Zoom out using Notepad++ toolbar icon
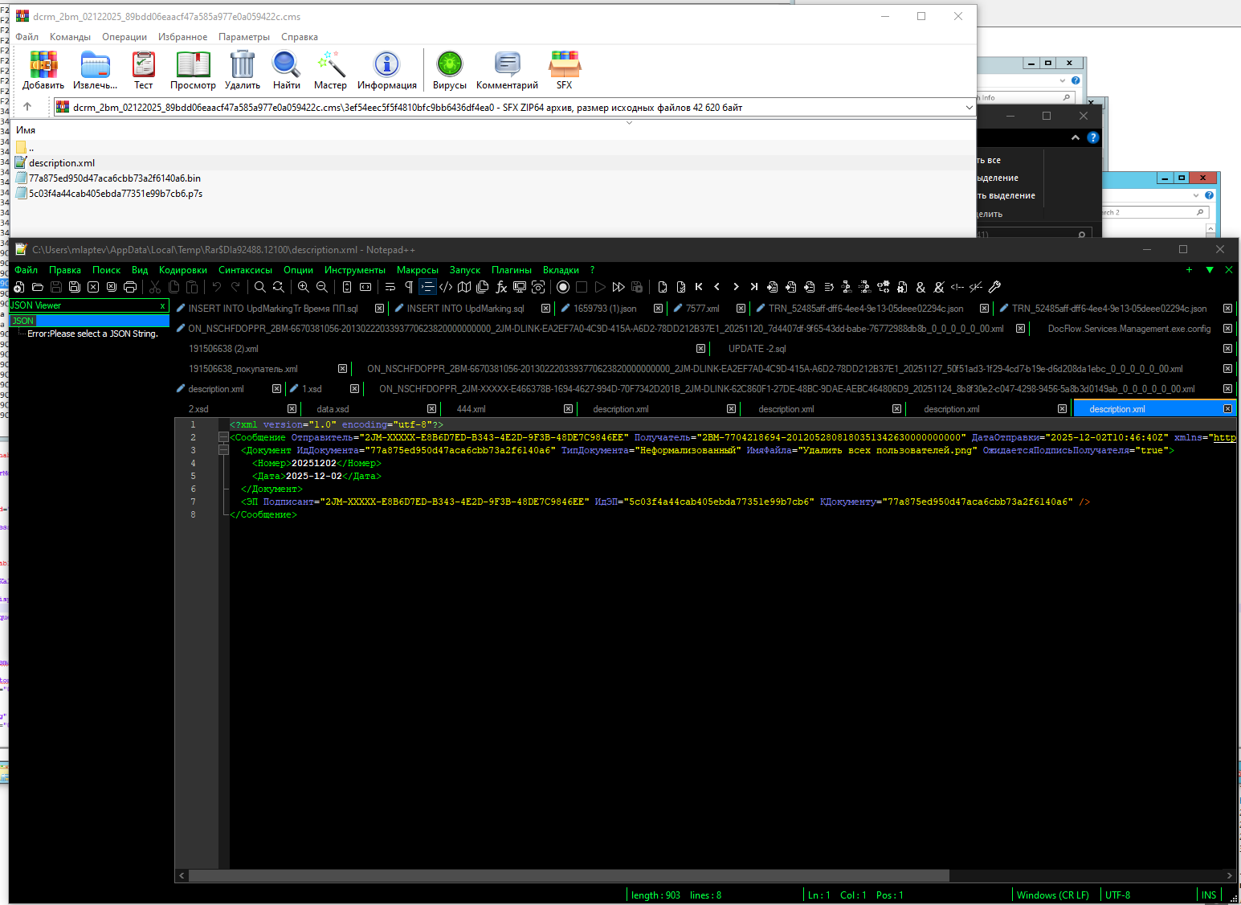The image size is (1241, 905). pos(322,287)
